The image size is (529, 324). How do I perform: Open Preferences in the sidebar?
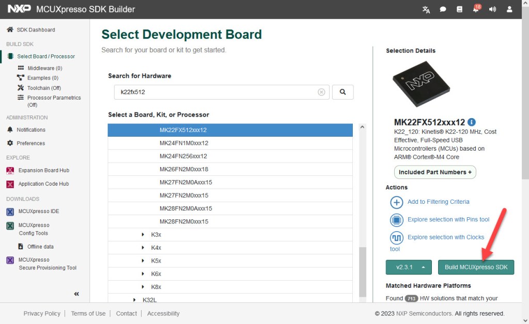(x=30, y=143)
